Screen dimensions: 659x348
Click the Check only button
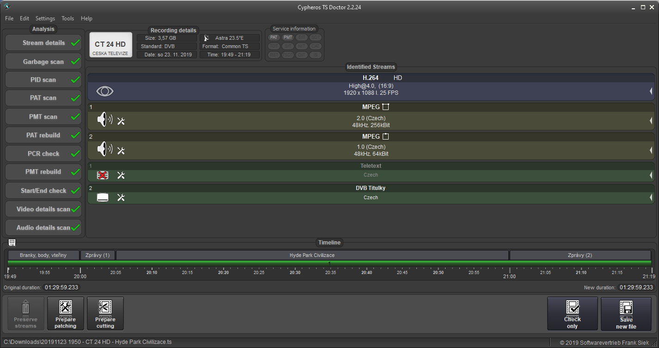point(572,314)
